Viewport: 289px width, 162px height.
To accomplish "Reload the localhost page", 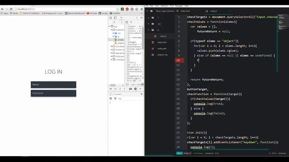I will pos(11,9).
